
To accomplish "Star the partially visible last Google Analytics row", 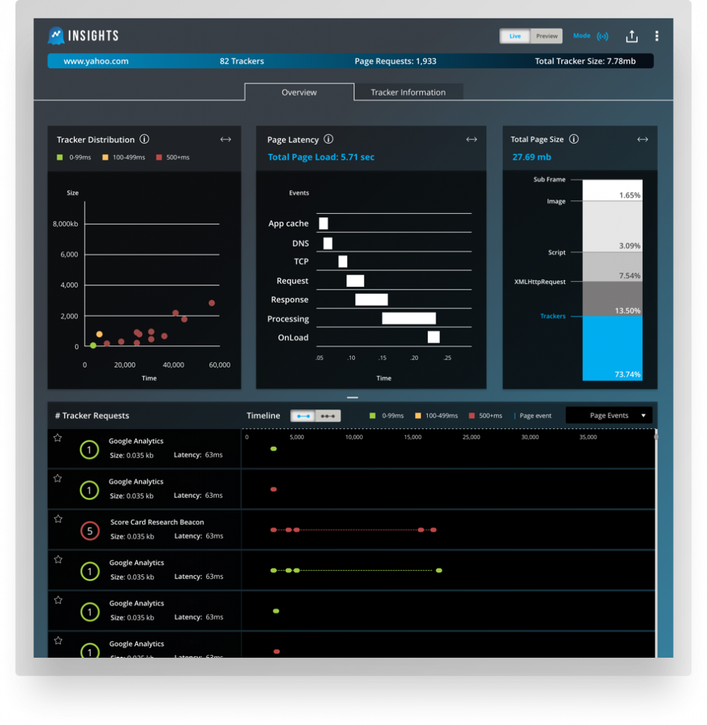I will [x=58, y=641].
